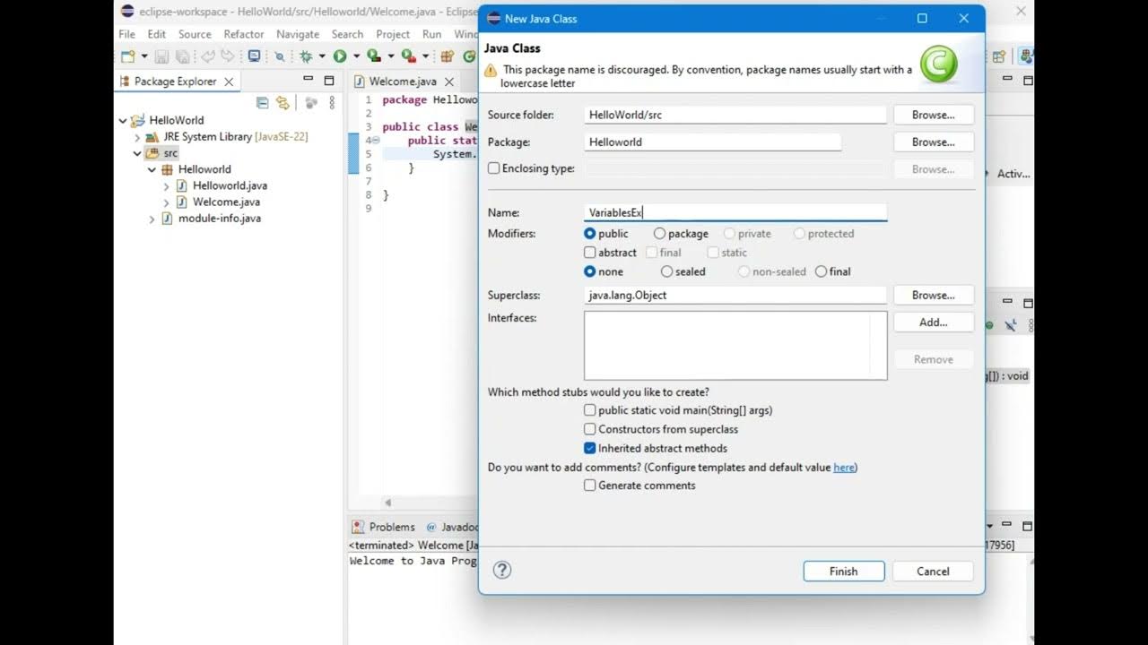Switch to the Problems tab

383,527
